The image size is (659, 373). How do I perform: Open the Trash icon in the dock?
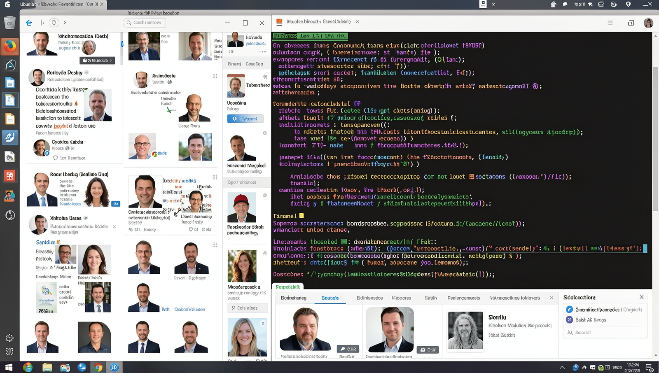coord(10,22)
